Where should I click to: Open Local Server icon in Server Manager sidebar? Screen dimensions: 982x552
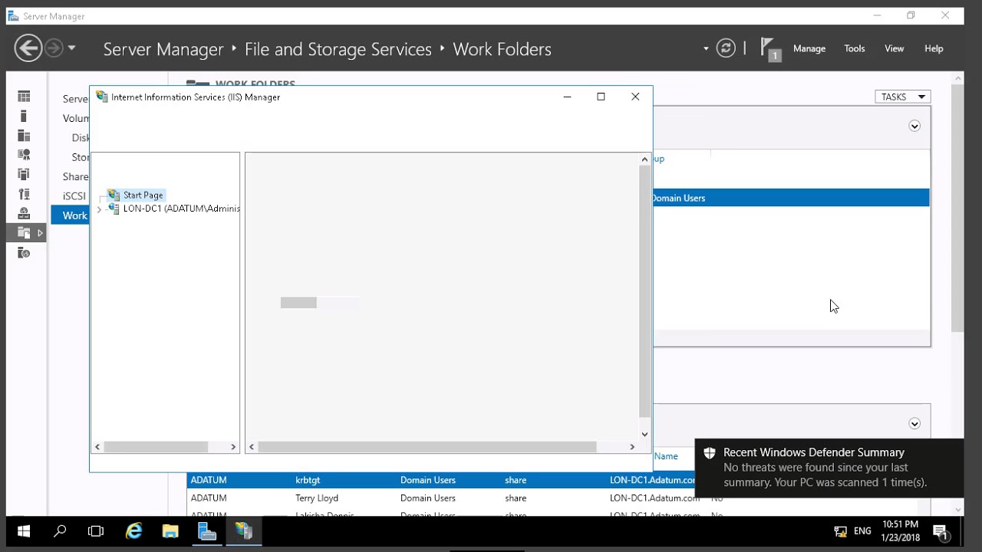pyautogui.click(x=24, y=117)
